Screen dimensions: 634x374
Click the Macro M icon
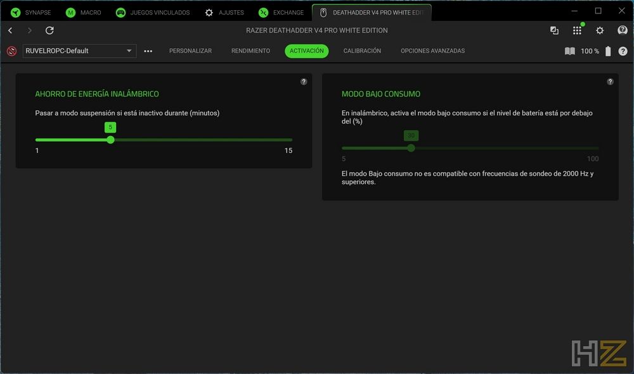[x=71, y=13]
